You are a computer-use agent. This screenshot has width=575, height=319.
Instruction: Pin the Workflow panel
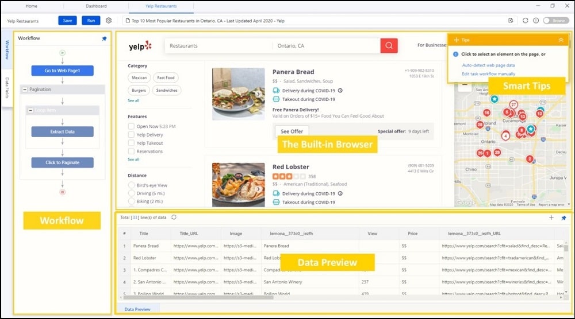pyautogui.click(x=104, y=38)
